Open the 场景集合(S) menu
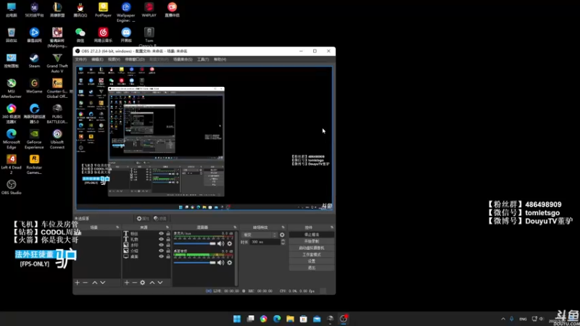Image resolution: width=580 pixels, height=326 pixels. pos(183,59)
